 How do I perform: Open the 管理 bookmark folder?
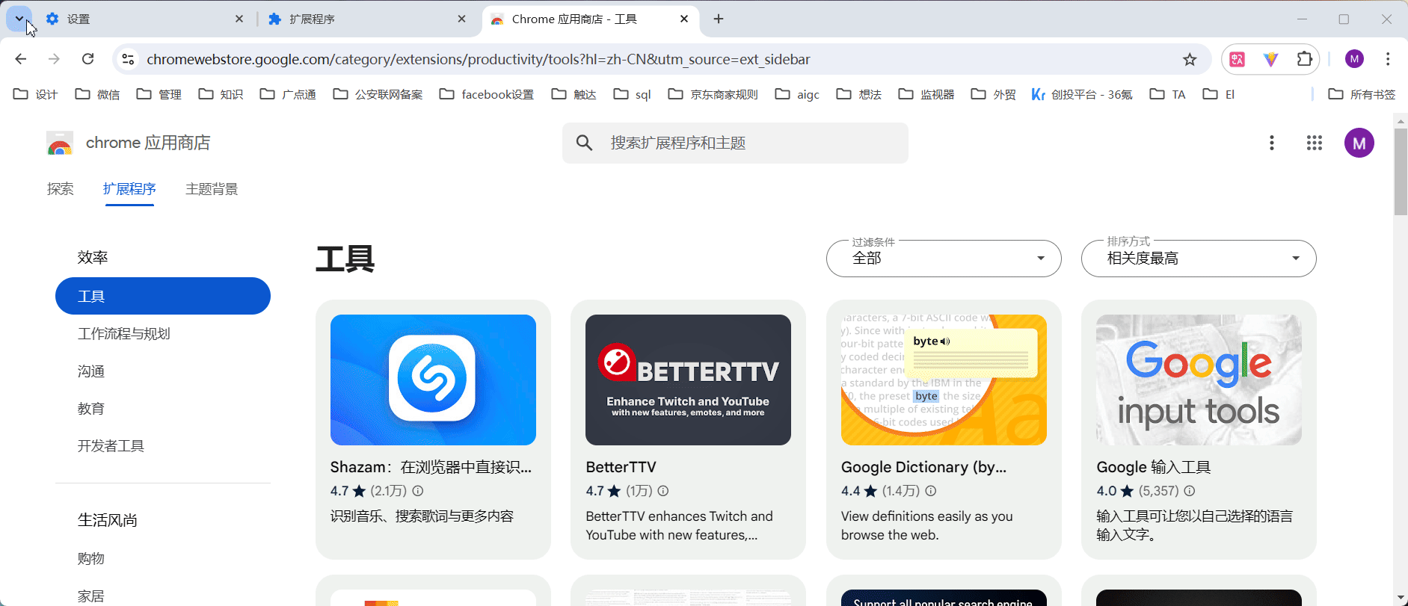pos(159,94)
